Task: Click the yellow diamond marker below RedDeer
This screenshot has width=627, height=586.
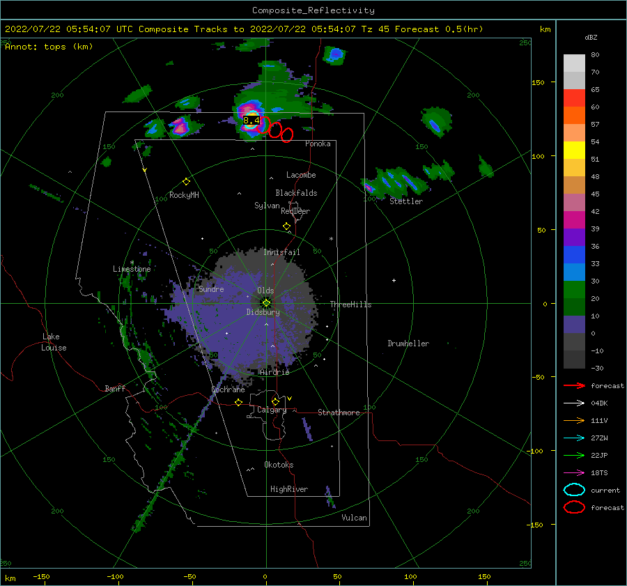Action: click(286, 226)
